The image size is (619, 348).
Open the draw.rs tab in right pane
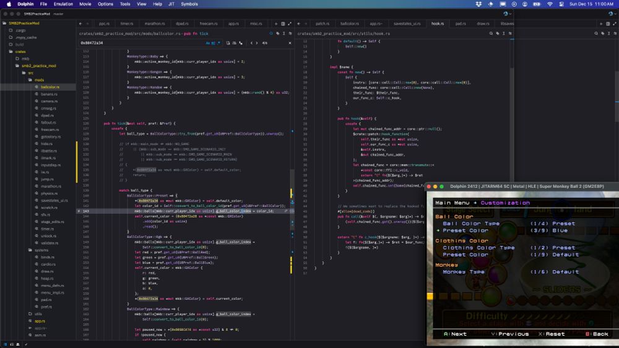pyautogui.click(x=483, y=23)
